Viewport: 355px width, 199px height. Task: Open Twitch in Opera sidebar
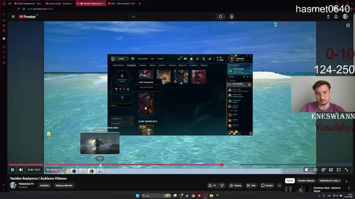point(4,39)
